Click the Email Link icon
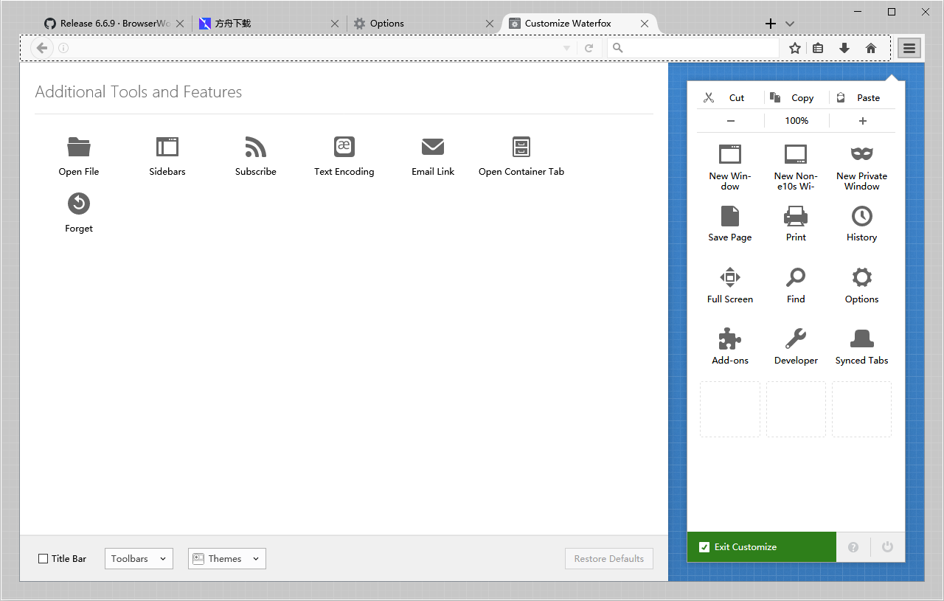This screenshot has height=601, width=944. [432, 147]
